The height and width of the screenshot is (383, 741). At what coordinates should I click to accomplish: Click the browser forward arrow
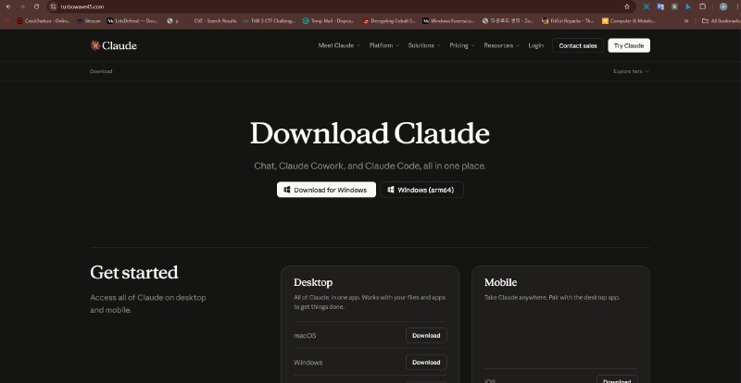click(22, 6)
